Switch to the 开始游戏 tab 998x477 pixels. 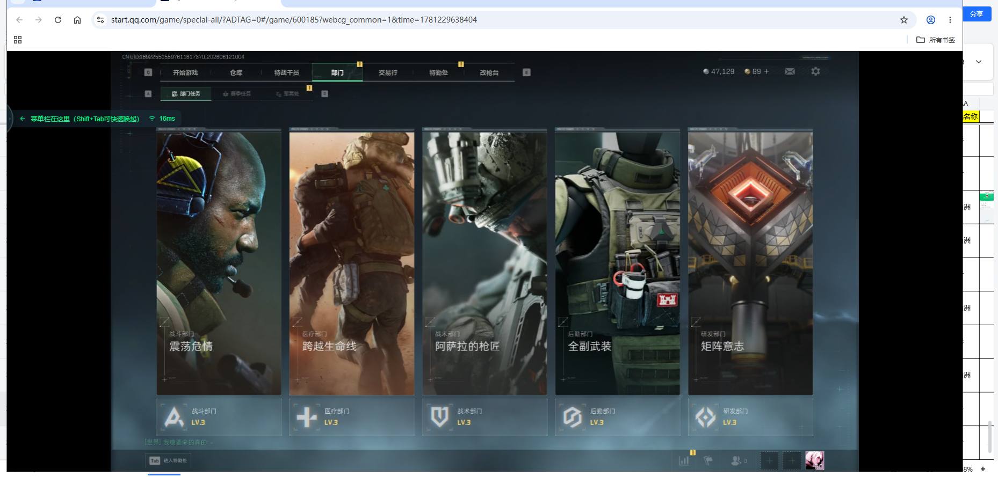click(x=185, y=72)
